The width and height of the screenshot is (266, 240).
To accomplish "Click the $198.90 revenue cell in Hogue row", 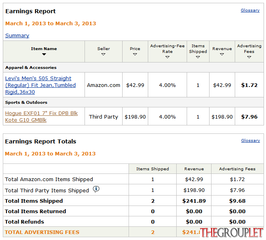I will click(222, 117).
